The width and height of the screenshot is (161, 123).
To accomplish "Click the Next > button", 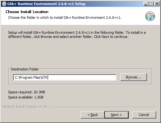I will coord(117,115).
